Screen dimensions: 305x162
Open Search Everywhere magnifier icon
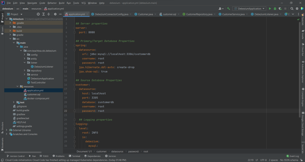292,8
